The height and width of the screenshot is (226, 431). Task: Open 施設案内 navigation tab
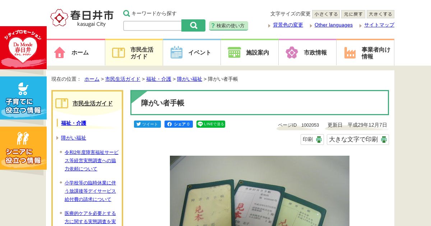[250, 52]
